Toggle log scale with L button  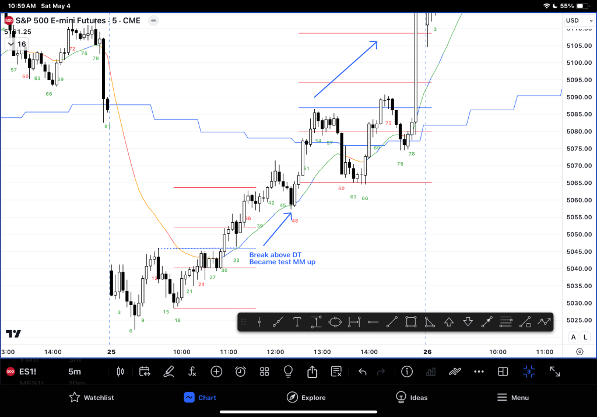[584, 337]
